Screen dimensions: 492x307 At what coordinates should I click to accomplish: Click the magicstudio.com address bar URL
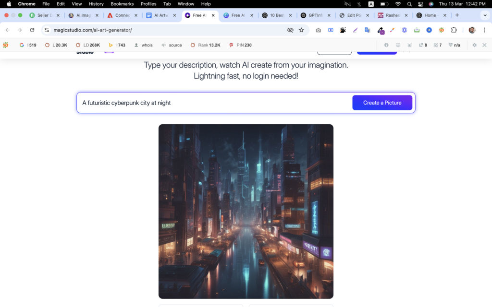(x=93, y=30)
